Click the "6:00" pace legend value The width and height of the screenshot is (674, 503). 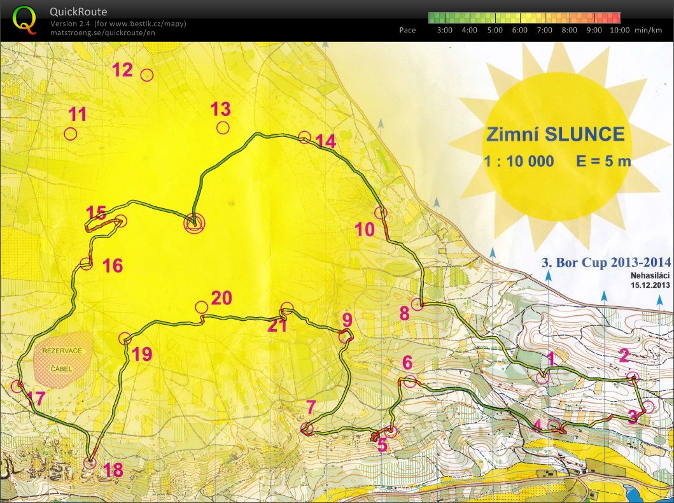(x=520, y=30)
